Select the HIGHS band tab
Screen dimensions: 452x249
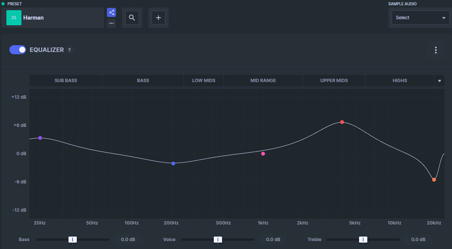point(400,81)
